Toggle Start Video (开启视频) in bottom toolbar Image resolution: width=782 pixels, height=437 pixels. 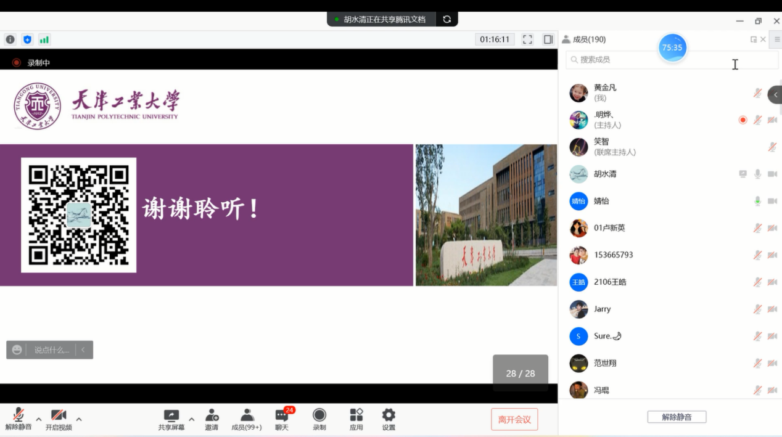pyautogui.click(x=59, y=420)
